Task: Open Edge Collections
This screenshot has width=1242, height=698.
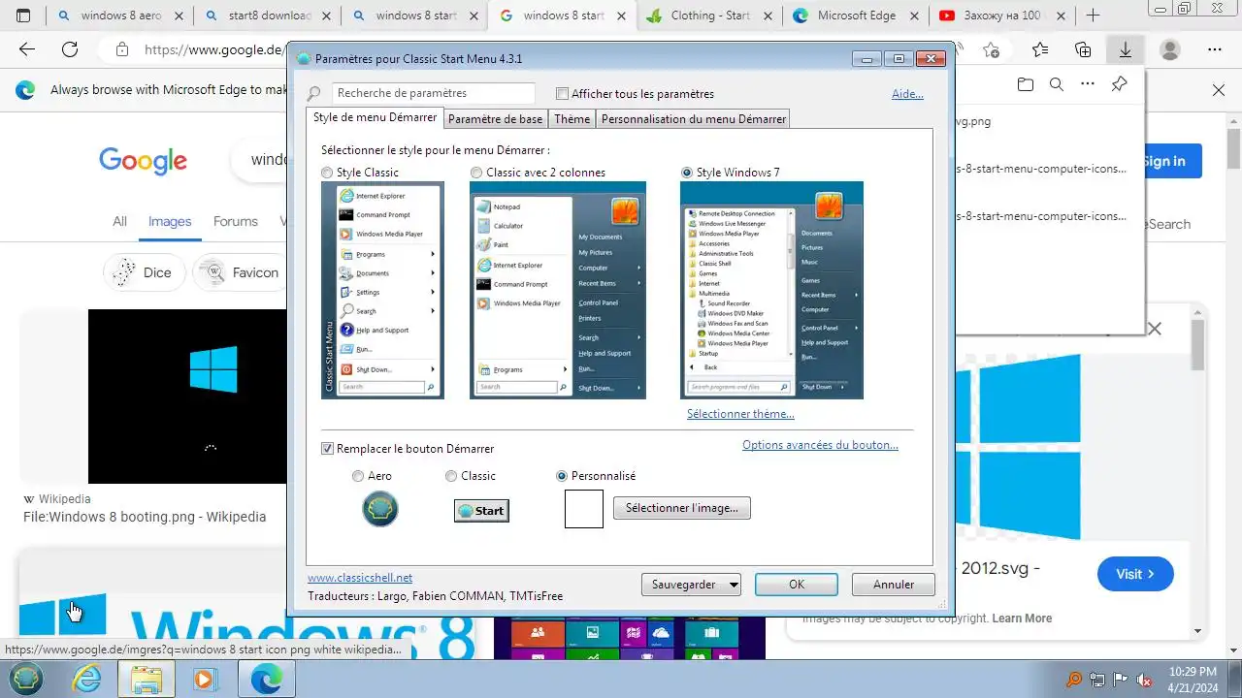Action: click(1083, 49)
